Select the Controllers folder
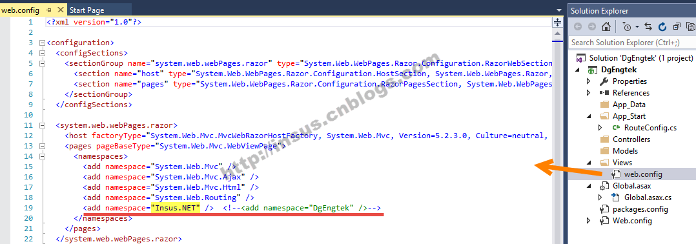 click(x=631, y=139)
